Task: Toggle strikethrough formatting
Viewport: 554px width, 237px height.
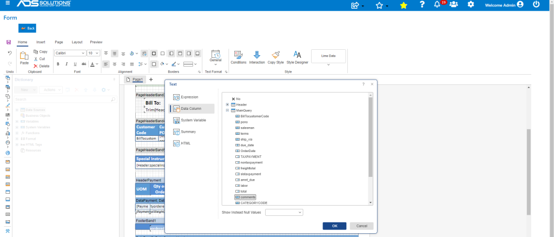Action: click(x=84, y=64)
